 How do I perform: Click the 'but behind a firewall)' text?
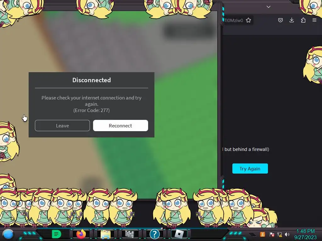point(247,149)
